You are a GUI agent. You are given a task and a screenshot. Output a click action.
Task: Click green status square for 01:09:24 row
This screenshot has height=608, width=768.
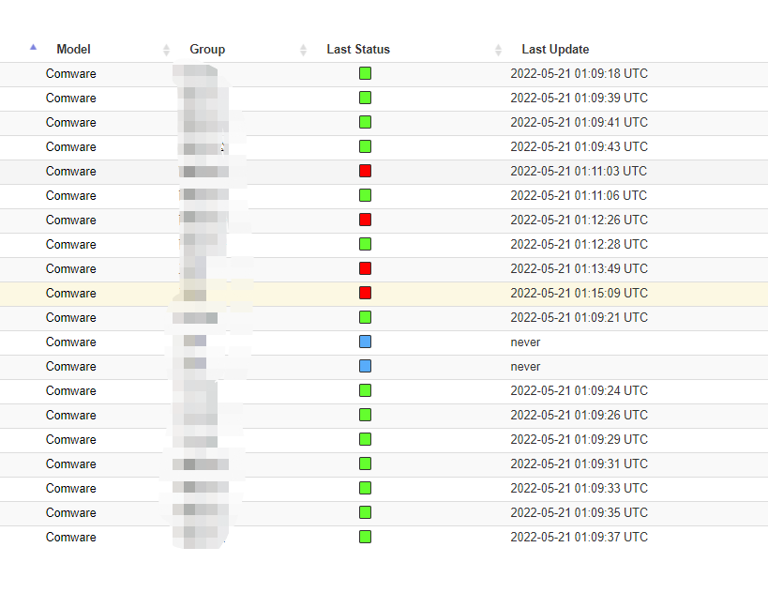pos(365,390)
